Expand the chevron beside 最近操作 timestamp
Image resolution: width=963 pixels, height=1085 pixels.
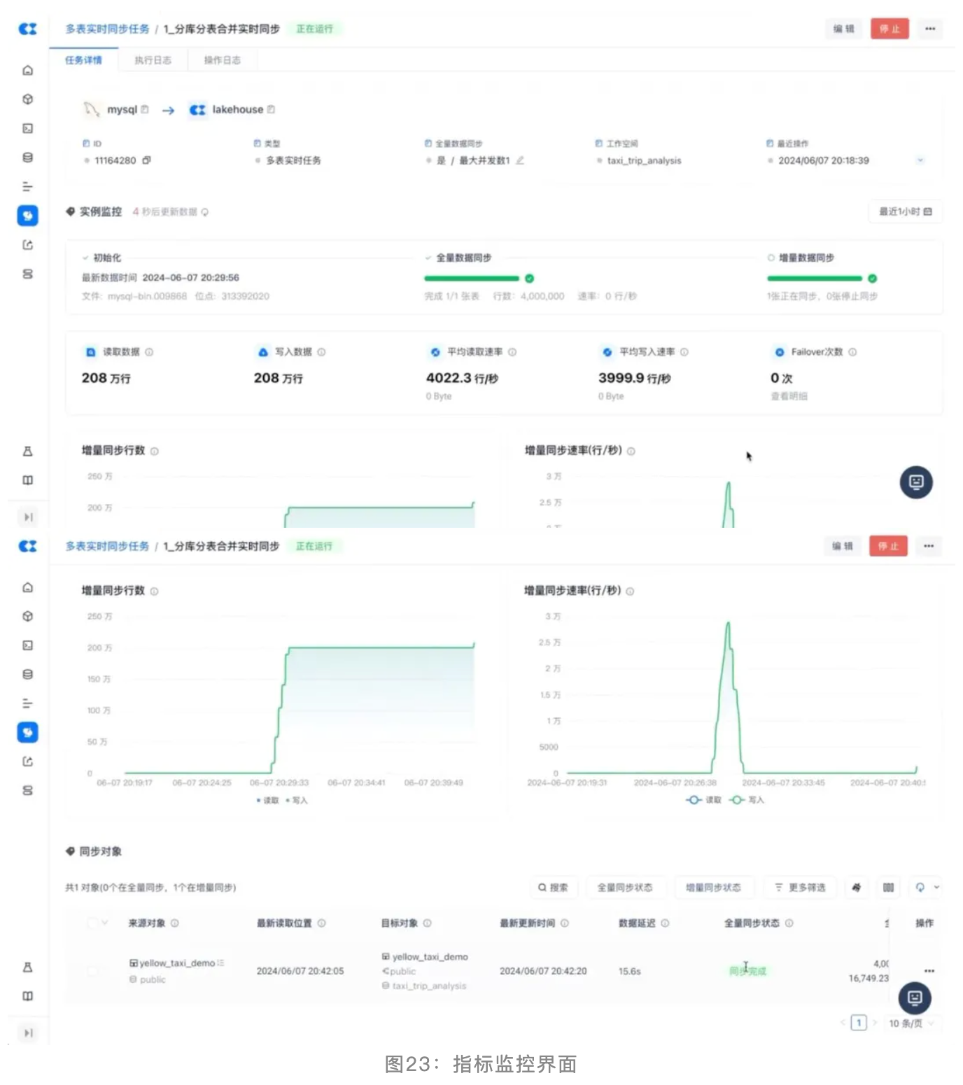click(920, 160)
